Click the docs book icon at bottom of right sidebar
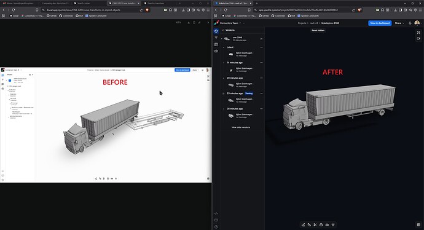Image resolution: width=424 pixels, height=230 pixels. (x=216, y=220)
